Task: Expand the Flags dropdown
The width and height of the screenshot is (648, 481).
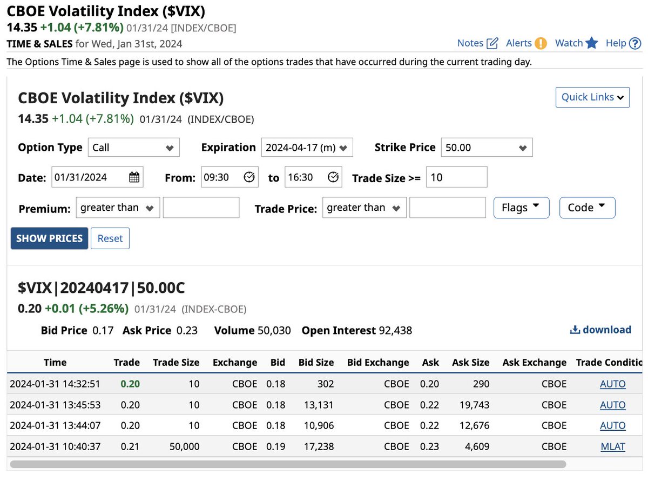Action: 521,207
